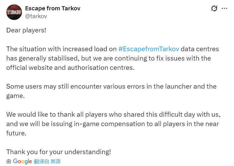Click the words "official website and authorisation centres"
This screenshot has width=234, height=166.
pyautogui.click(x=70, y=67)
